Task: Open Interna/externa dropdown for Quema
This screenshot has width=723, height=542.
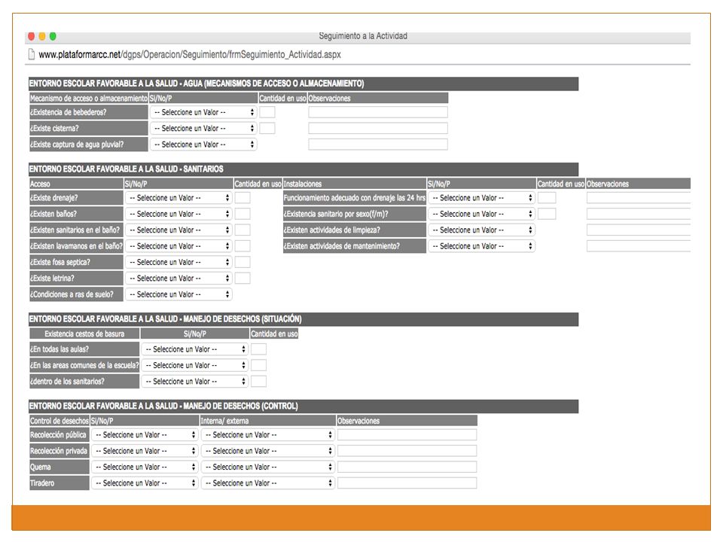Action: (x=267, y=467)
